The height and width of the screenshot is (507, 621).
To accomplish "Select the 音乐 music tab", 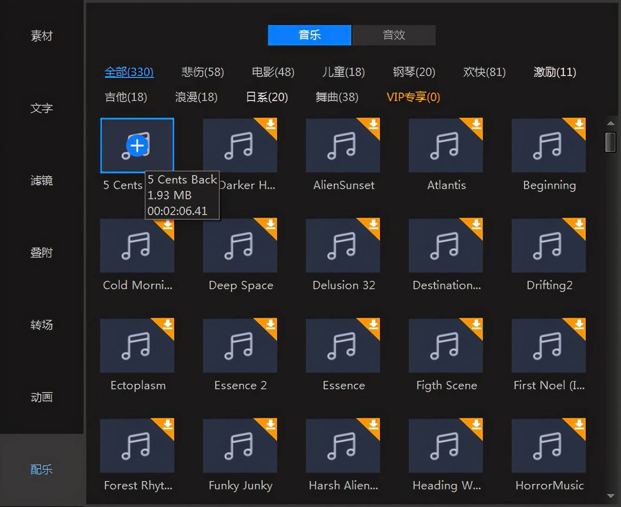I will [309, 35].
